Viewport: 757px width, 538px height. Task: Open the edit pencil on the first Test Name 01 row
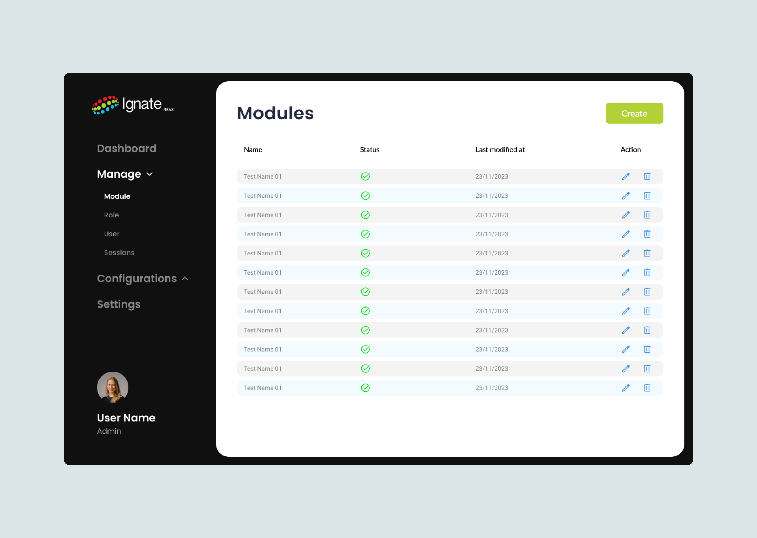(x=626, y=176)
